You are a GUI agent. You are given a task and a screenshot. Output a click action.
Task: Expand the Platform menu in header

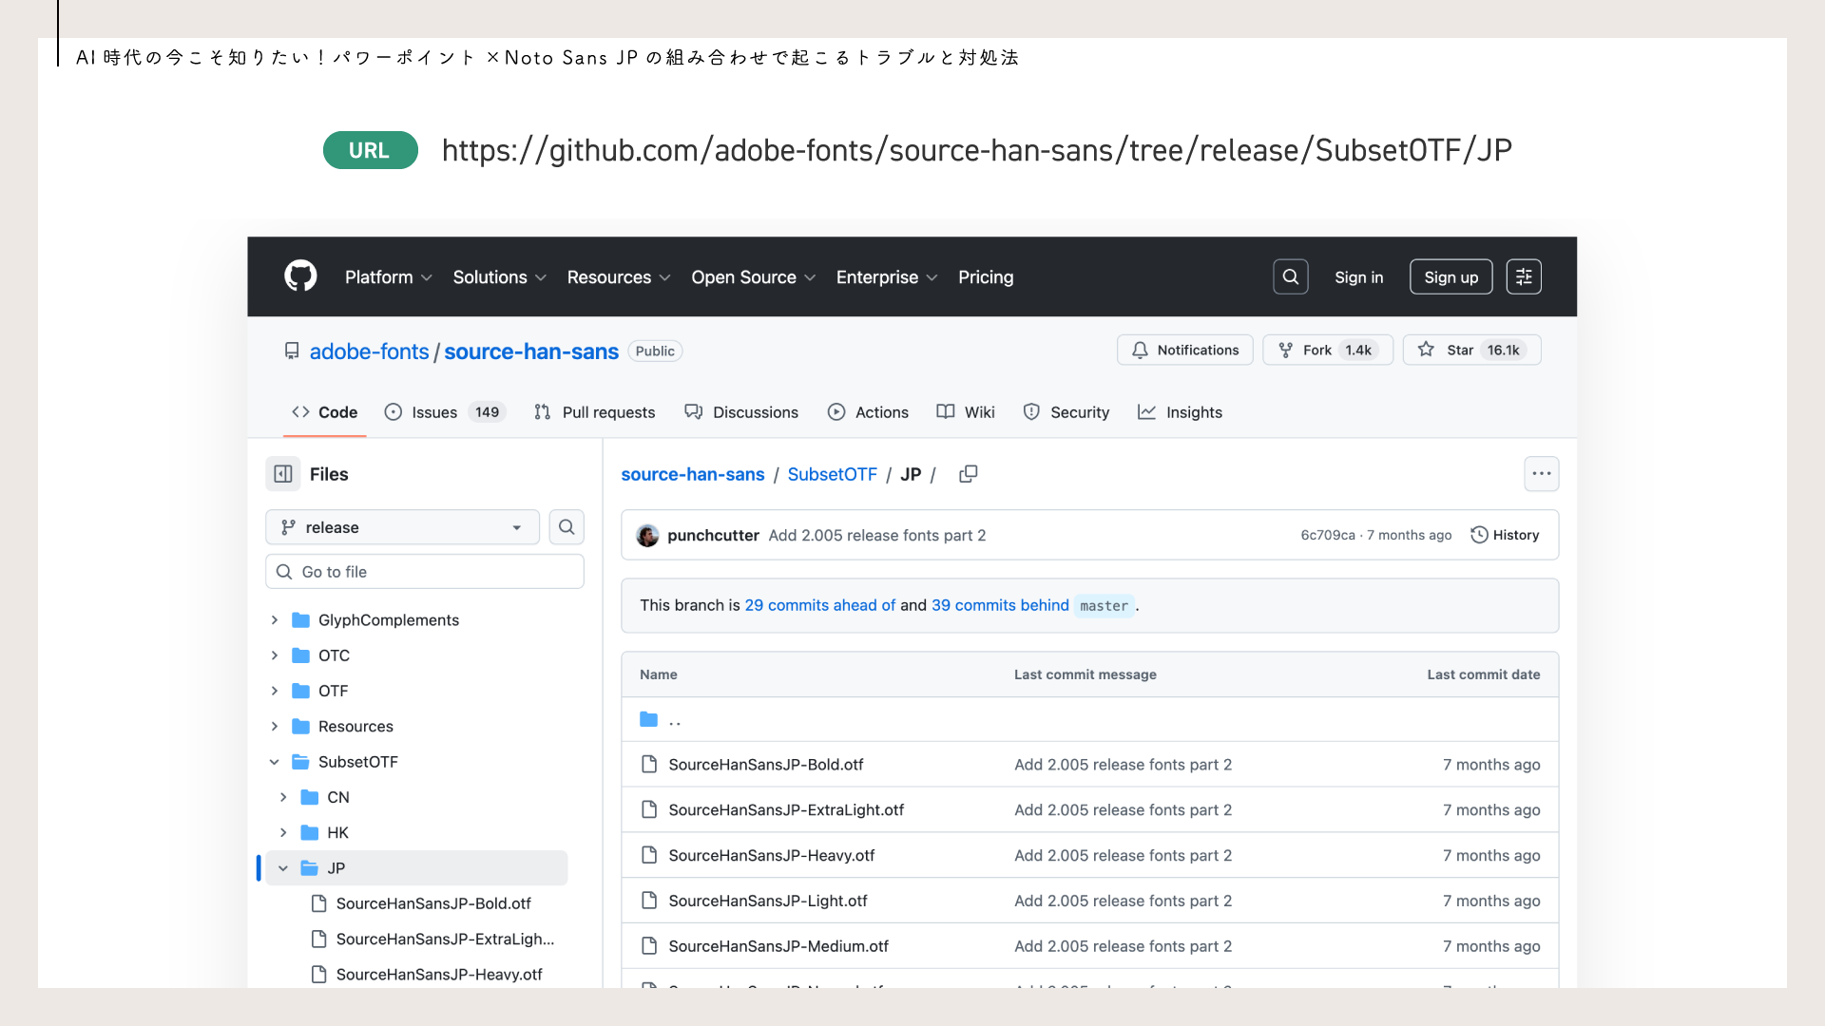click(x=388, y=277)
